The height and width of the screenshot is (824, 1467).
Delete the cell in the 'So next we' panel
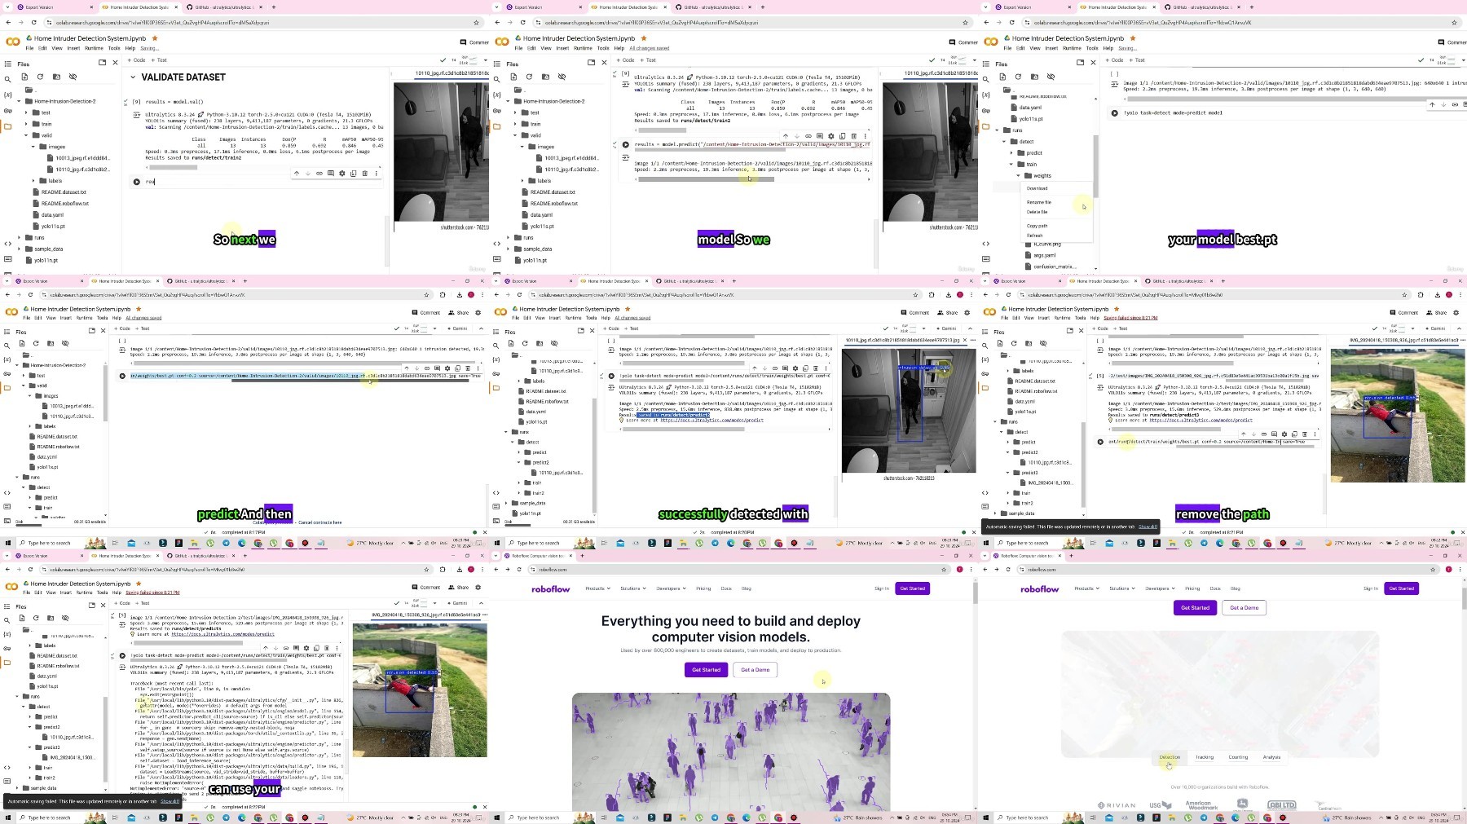click(x=364, y=174)
